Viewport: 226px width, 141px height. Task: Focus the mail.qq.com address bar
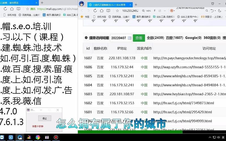tap(57, 9)
